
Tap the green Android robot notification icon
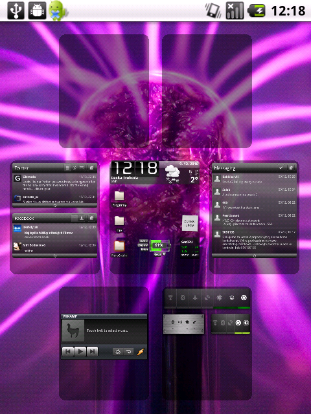(56, 10)
